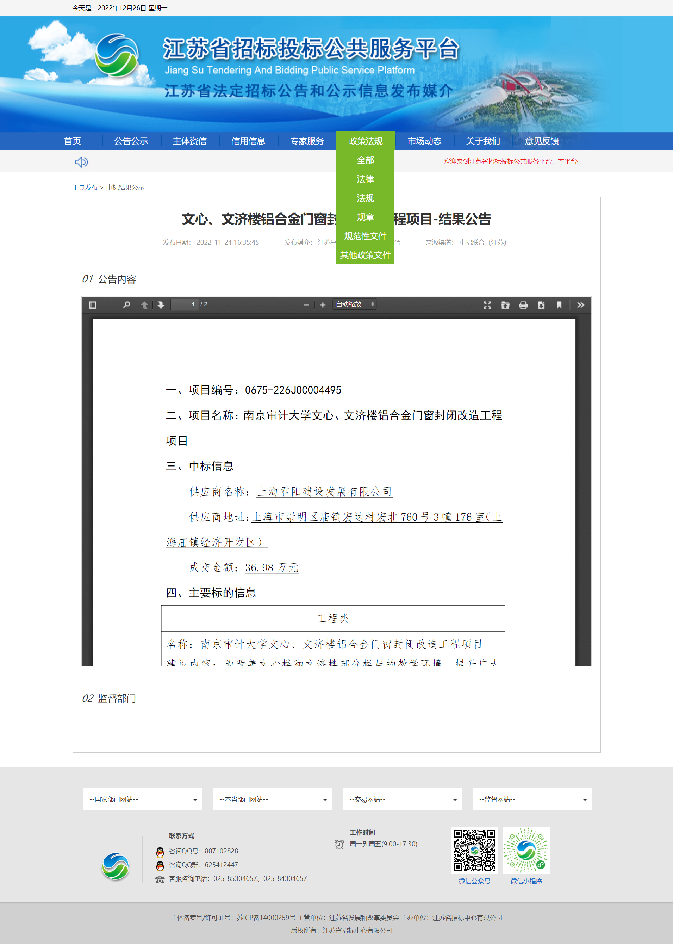Click the QQ number penguin icon
Image resolution: width=673 pixels, height=944 pixels.
[x=160, y=852]
